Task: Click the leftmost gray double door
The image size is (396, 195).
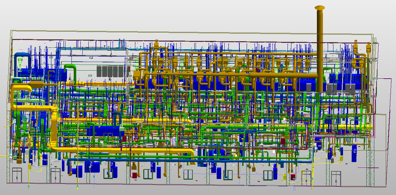Action: tap(17, 175)
